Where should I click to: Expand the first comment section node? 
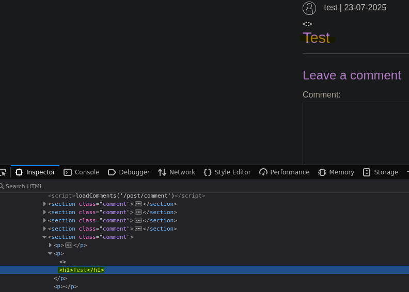[x=44, y=204]
